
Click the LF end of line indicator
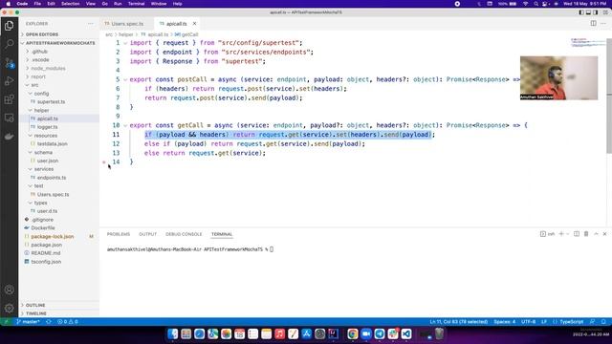544,322
